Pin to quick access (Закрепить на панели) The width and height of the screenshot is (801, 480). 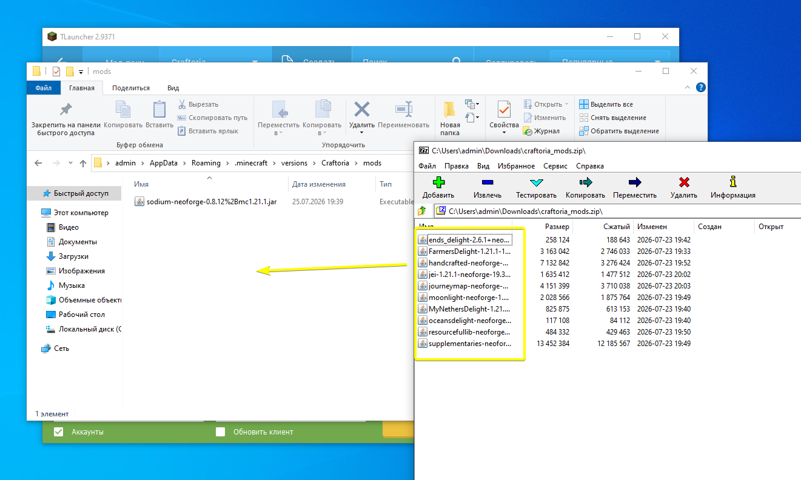coord(66,118)
